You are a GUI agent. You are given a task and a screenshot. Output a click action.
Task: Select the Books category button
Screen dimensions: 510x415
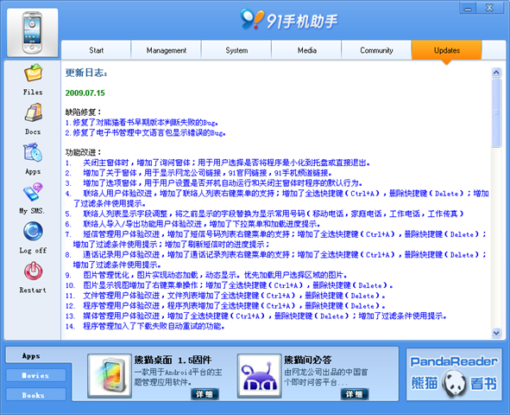[35, 395]
